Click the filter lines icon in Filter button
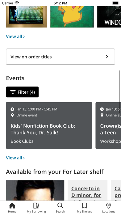 click(x=13, y=92)
